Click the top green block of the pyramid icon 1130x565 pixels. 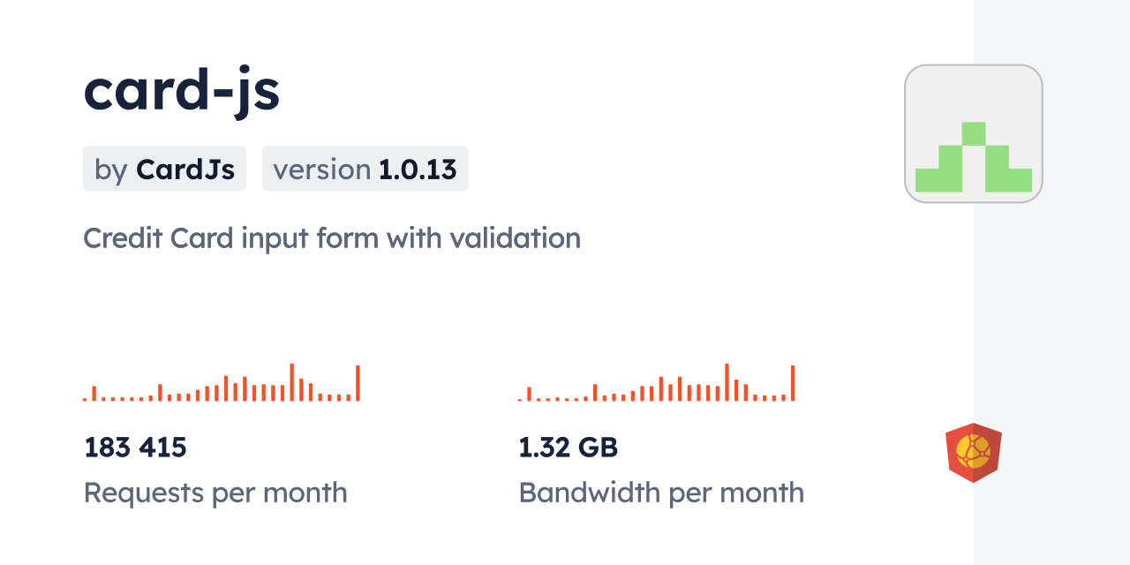[973, 133]
